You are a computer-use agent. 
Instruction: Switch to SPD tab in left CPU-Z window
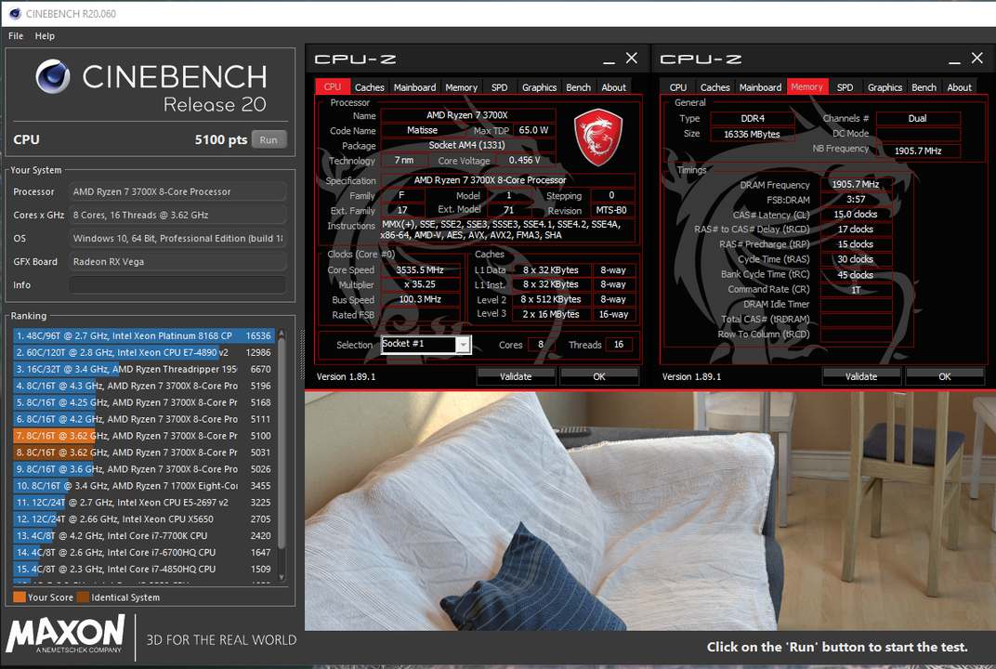[x=499, y=87]
